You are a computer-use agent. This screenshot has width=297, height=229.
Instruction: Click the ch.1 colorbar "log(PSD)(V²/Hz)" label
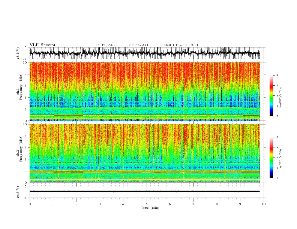click(x=280, y=98)
